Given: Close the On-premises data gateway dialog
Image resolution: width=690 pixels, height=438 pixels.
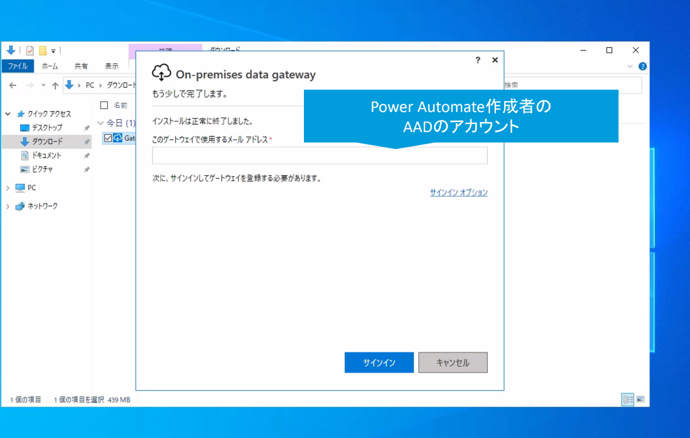Looking at the screenshot, I should pyautogui.click(x=495, y=60).
